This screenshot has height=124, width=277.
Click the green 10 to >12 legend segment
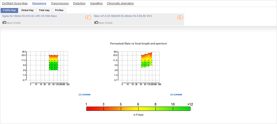182,109
